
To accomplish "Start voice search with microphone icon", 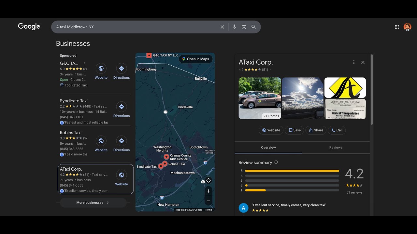I will (x=234, y=27).
